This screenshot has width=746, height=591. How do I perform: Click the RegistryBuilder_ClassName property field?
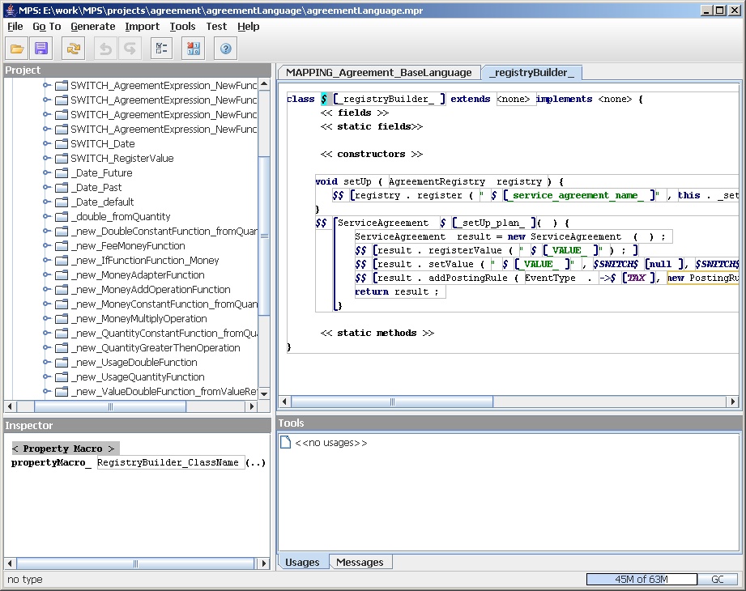[x=170, y=462]
